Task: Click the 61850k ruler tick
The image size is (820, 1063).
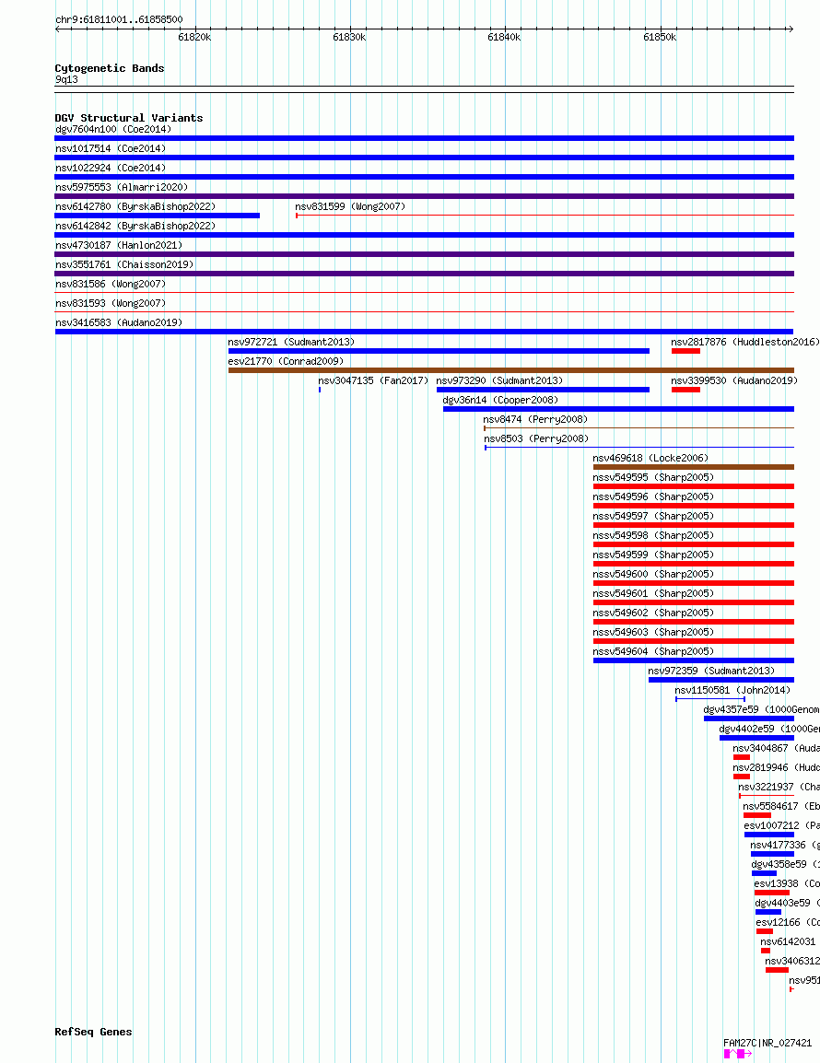Action: (x=660, y=37)
